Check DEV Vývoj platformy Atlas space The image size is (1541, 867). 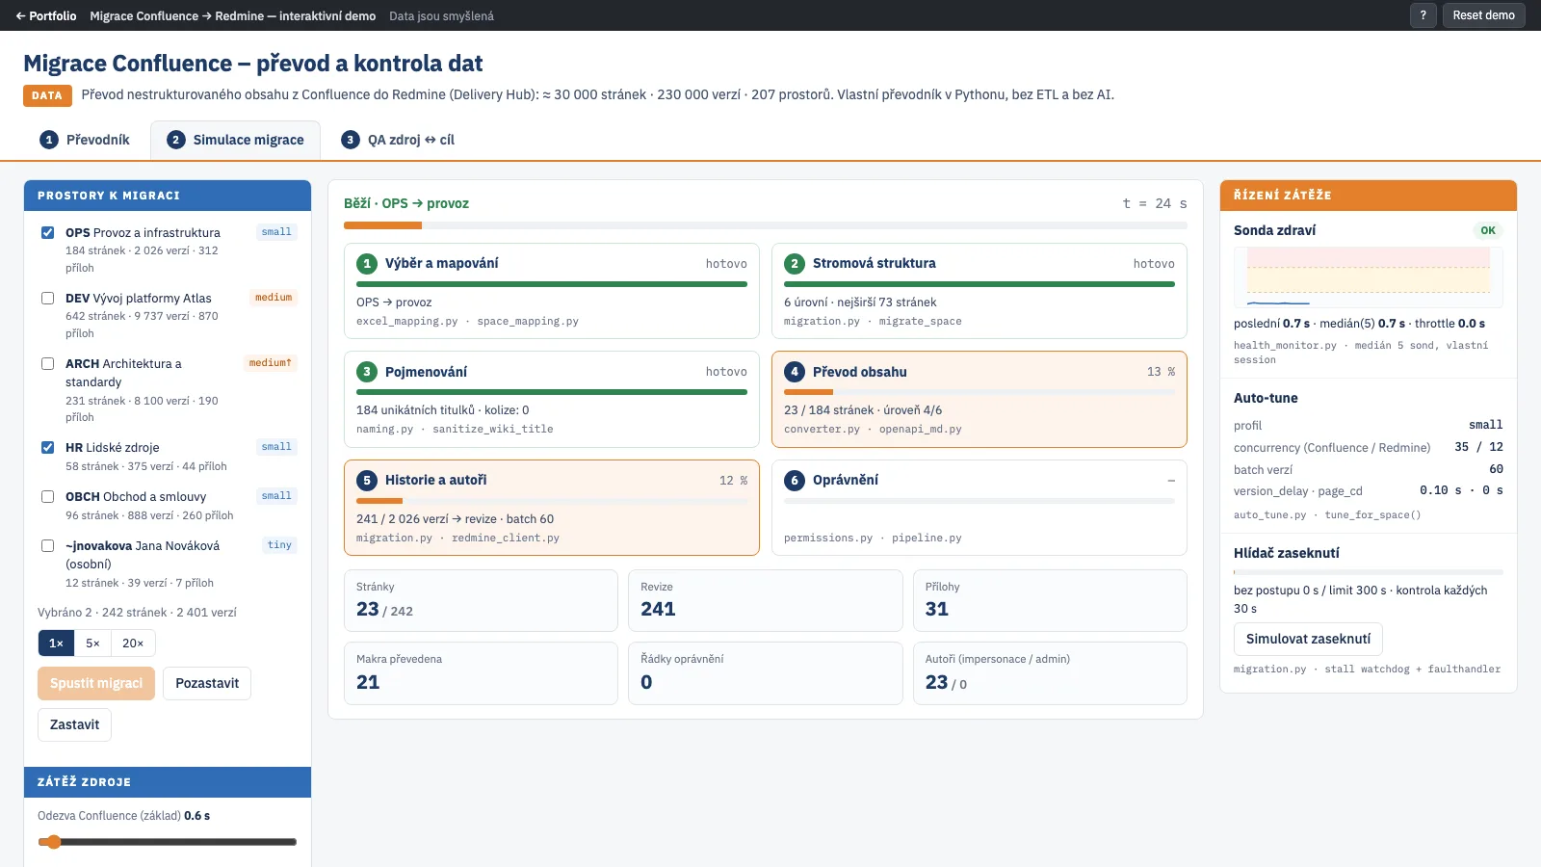click(x=47, y=298)
